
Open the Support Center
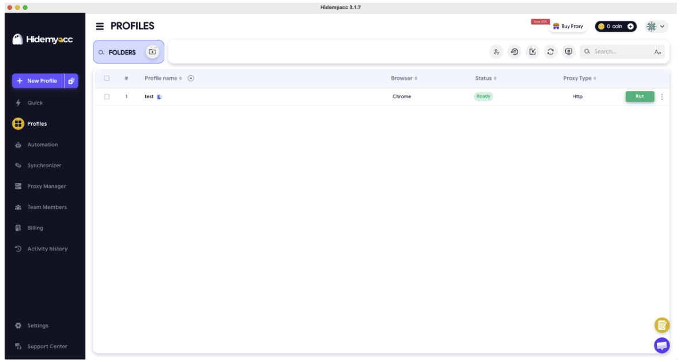pyautogui.click(x=47, y=346)
